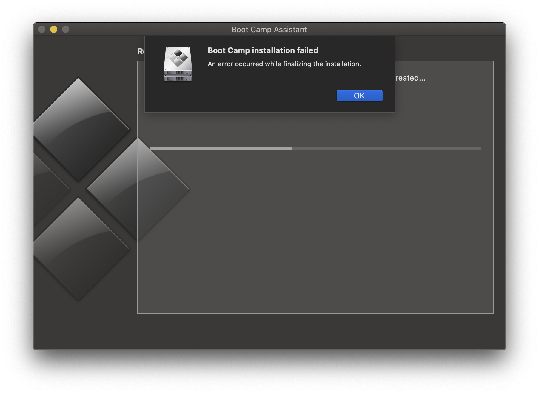Click OK to dismiss the failure dialog

point(359,96)
